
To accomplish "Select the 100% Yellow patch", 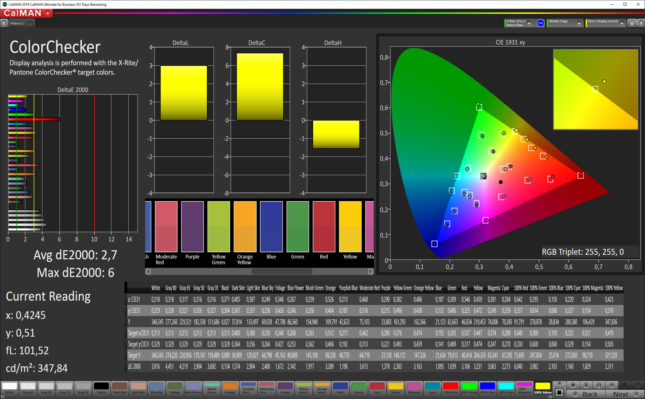I will (543, 388).
